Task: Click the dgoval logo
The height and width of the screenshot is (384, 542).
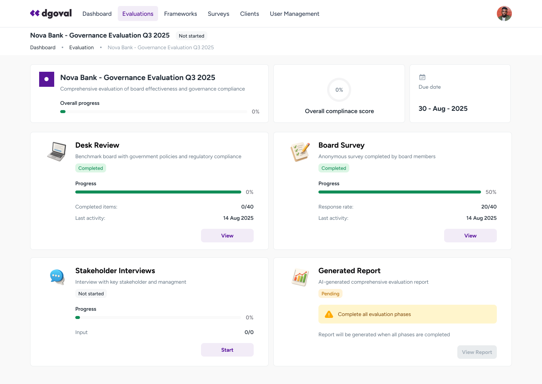Action: tap(51, 14)
